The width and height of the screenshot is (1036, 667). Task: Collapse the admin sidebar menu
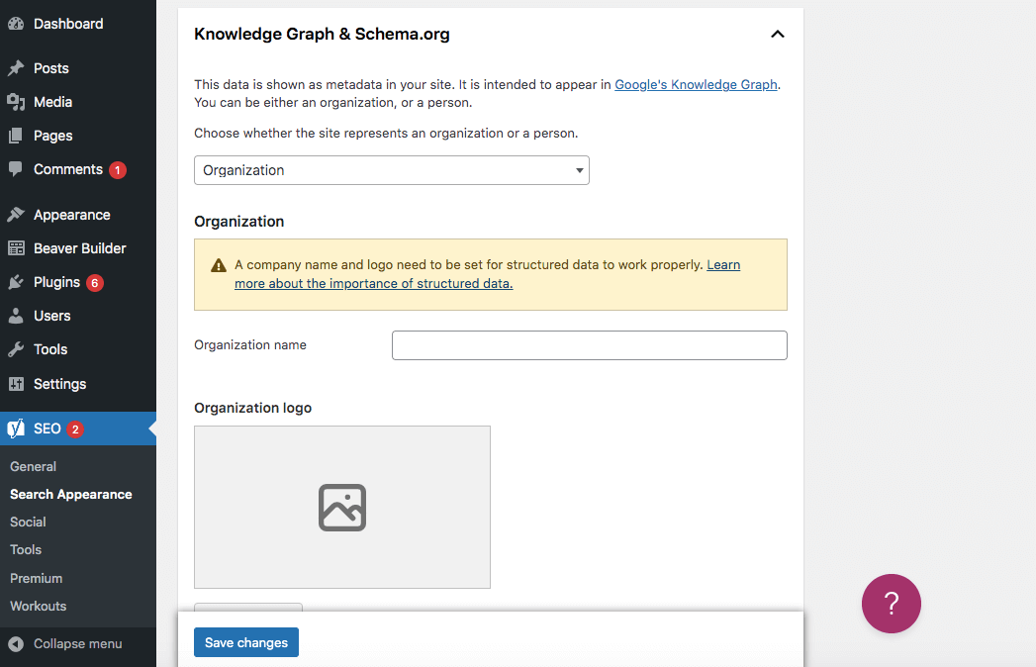(x=65, y=643)
